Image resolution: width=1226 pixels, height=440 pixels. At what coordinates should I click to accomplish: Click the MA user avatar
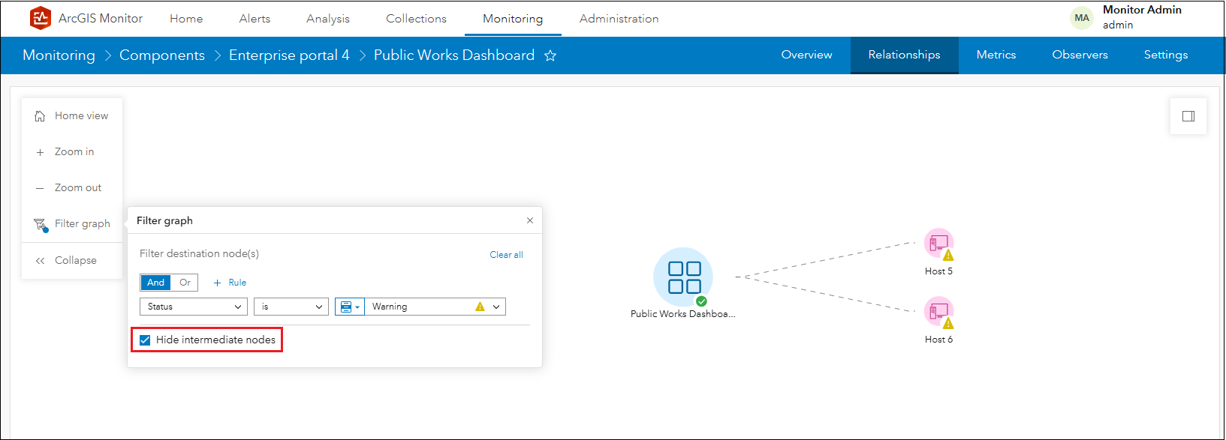click(1082, 18)
